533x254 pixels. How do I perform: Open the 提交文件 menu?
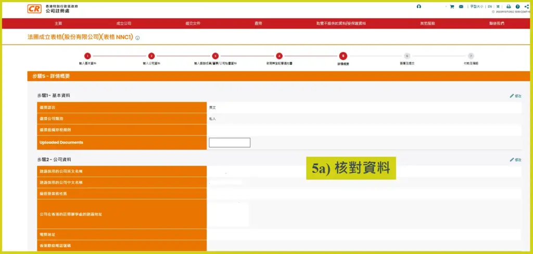192,23
